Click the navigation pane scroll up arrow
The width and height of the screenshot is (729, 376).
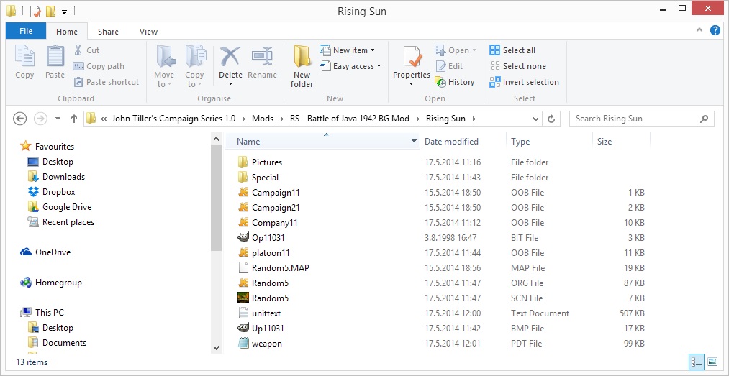(216, 138)
